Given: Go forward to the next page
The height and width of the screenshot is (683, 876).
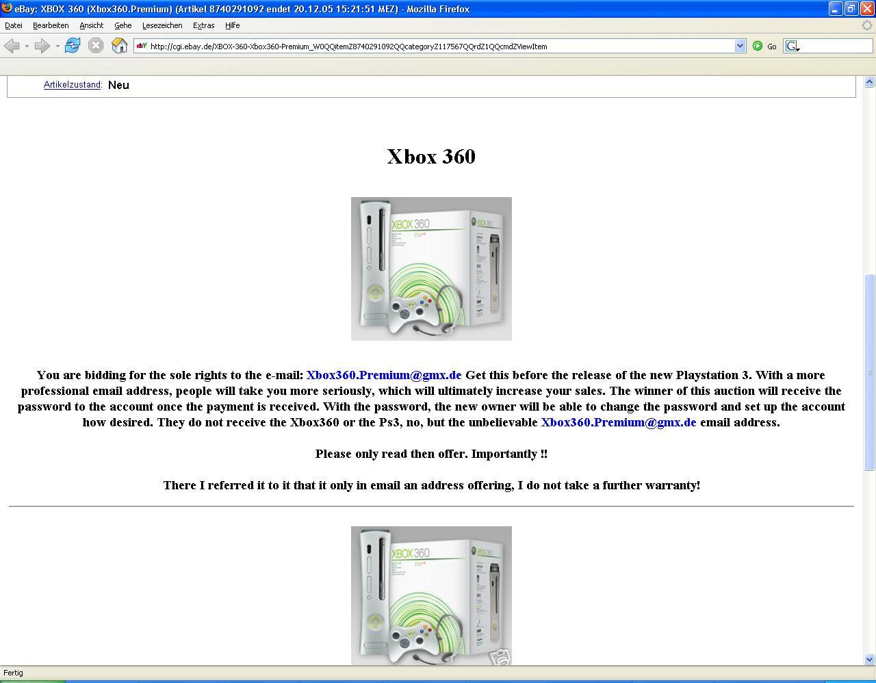Looking at the screenshot, I should (x=42, y=46).
